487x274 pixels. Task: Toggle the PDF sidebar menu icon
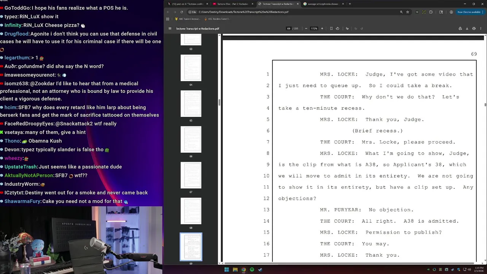170,29
